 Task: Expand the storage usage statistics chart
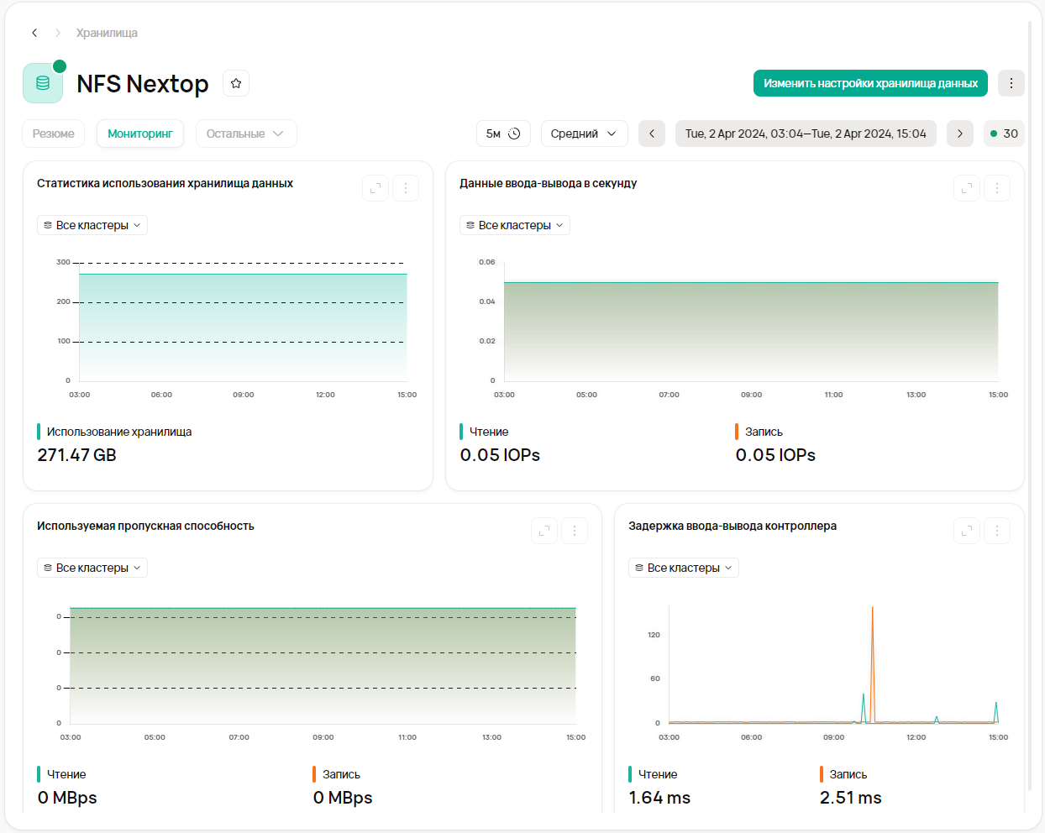(x=375, y=188)
